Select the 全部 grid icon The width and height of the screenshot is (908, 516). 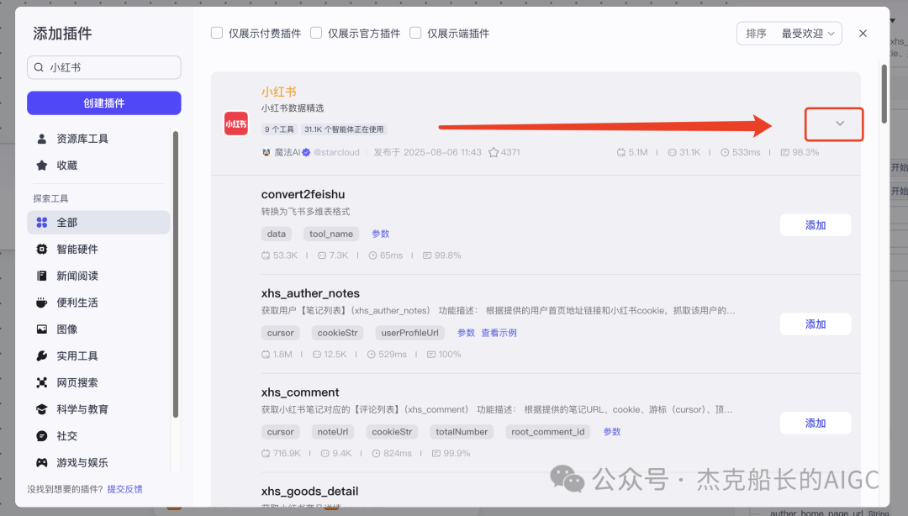42,223
